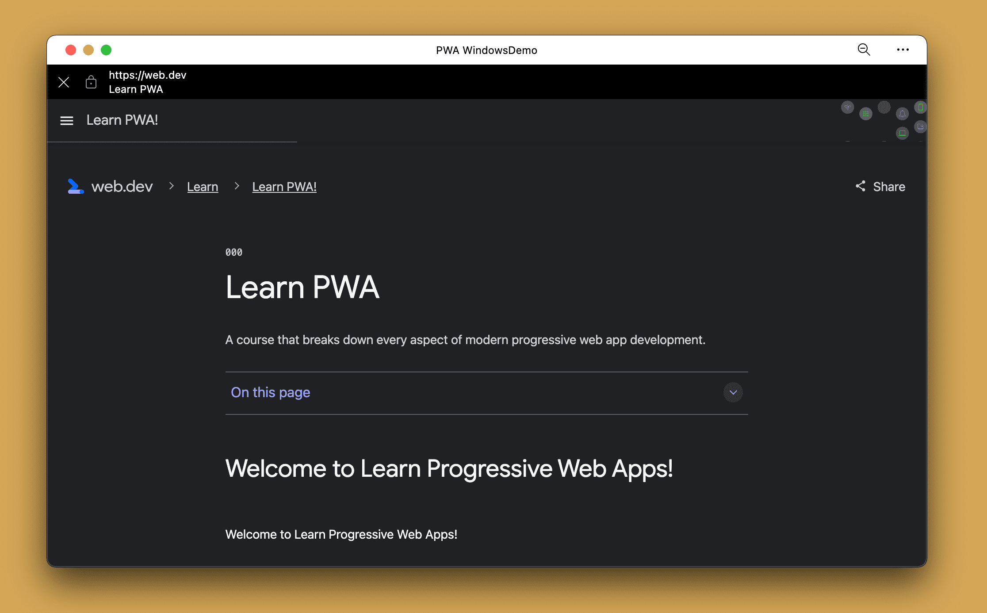Toggle the sidebar navigation menu

pyautogui.click(x=66, y=120)
